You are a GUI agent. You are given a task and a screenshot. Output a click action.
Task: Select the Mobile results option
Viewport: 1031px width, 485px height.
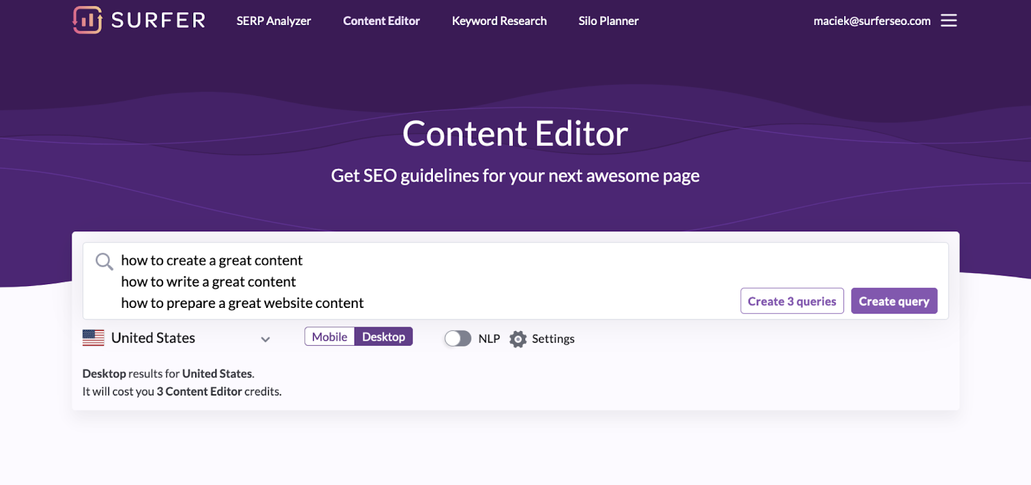pos(329,337)
